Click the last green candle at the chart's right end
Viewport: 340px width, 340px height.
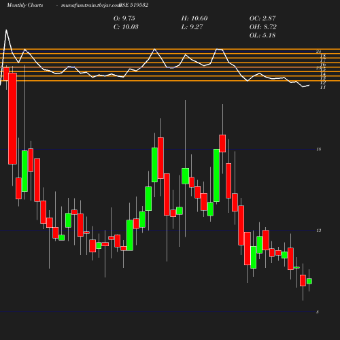click(x=309, y=281)
